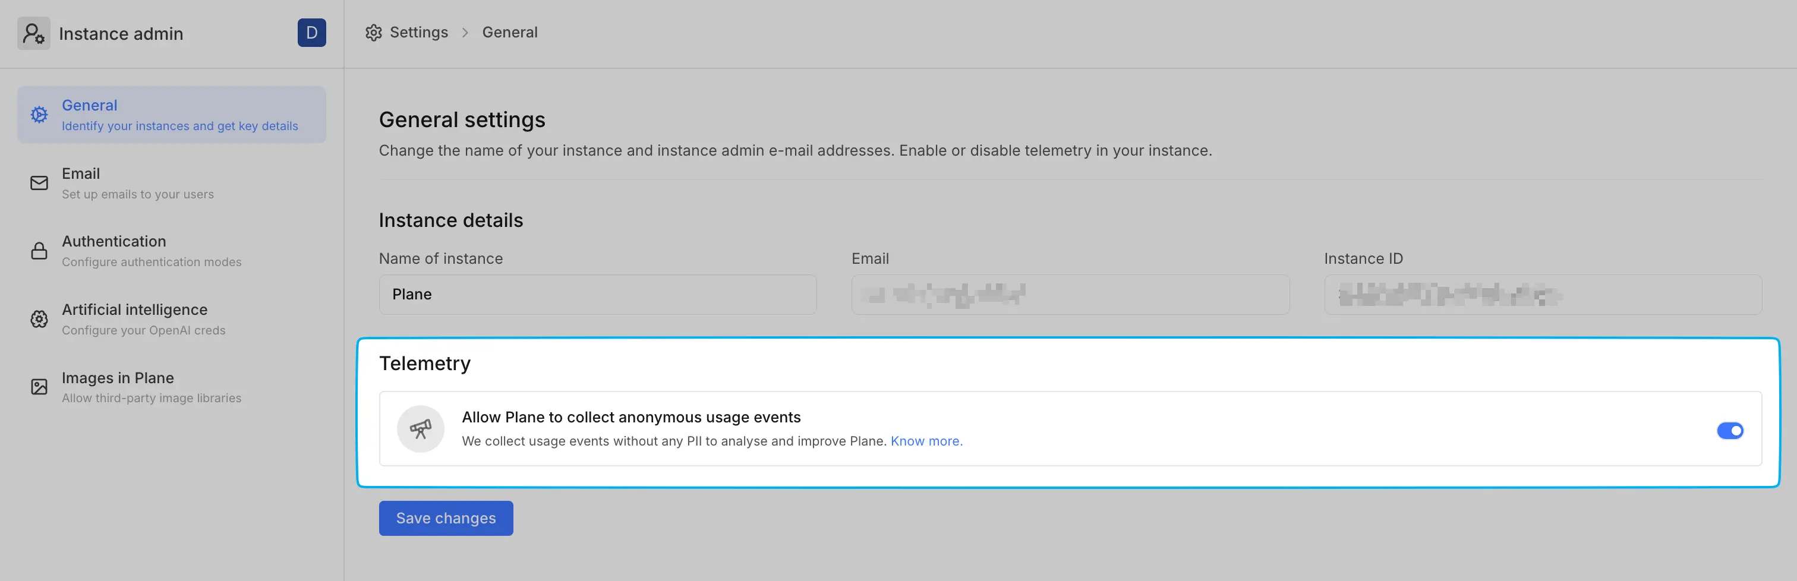The image size is (1797, 581).
Task: Select General in the breadcrumb
Action: (509, 32)
